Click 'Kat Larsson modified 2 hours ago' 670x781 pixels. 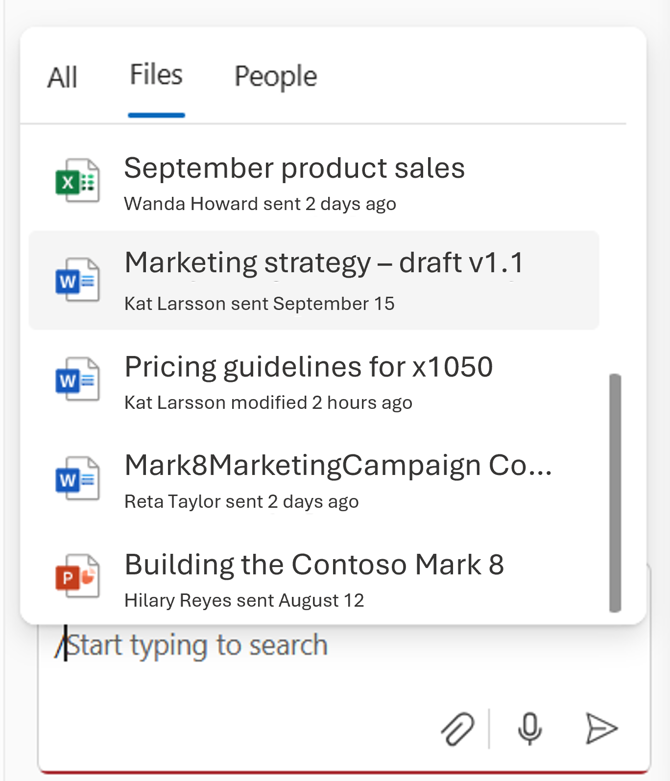[x=268, y=402]
